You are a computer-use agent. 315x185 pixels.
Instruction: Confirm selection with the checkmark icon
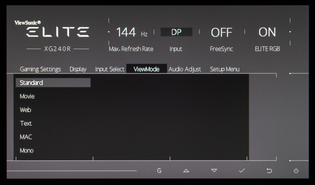[x=242, y=171]
